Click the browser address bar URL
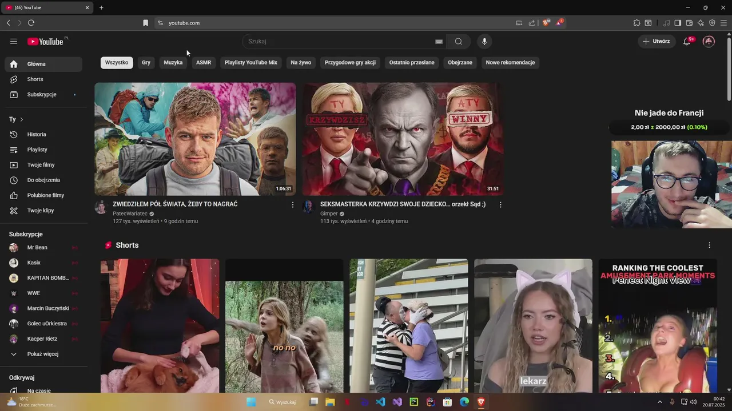The width and height of the screenshot is (732, 411). (184, 23)
